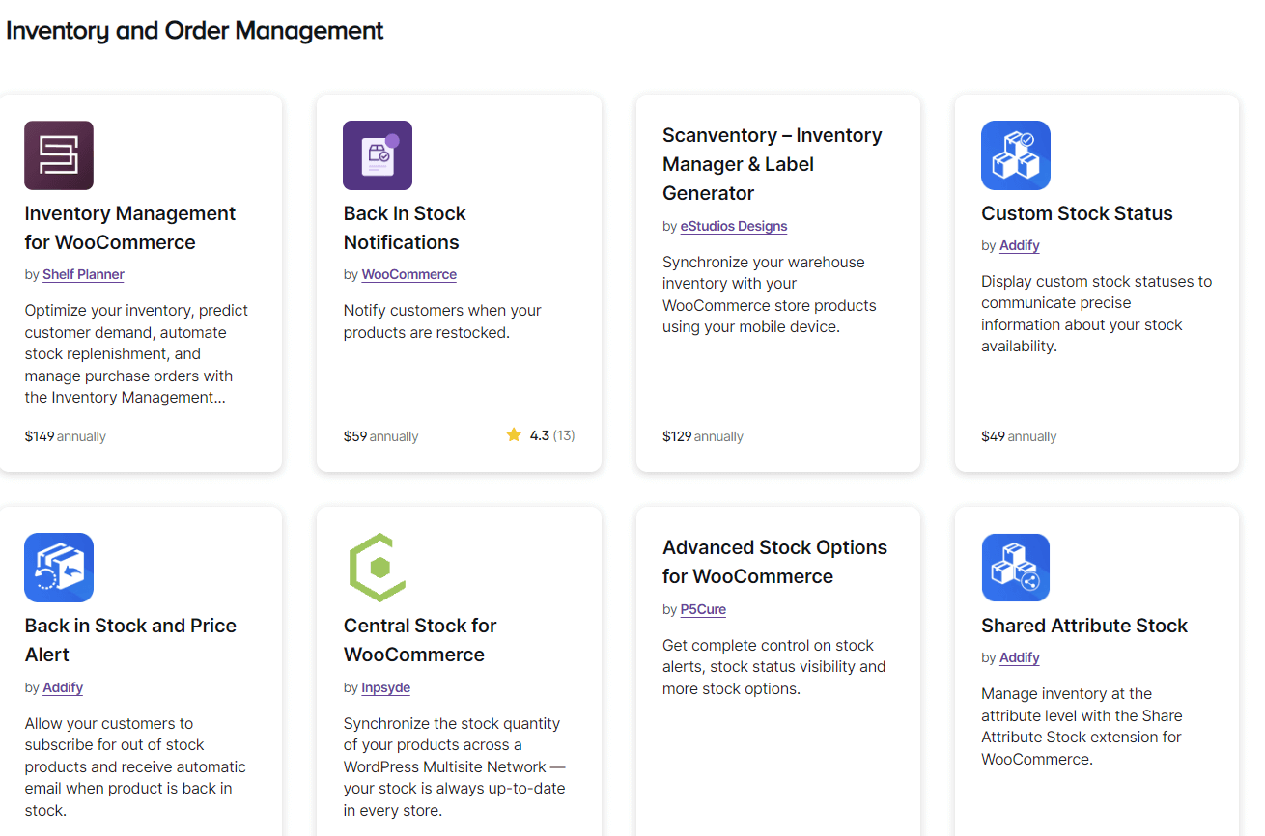Click 'Synchronize the stock quantity' description
Viewport: 1265px width, 836px height.
(455, 766)
